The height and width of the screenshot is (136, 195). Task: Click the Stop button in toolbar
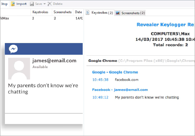4,4
